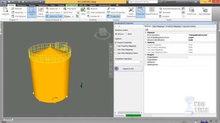220x123 pixels.
Task: Enable Use Class Mapping Colors
Action: coord(116,53)
